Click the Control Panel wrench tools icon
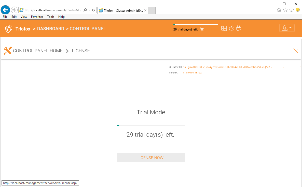The width and height of the screenshot is (302, 187). click(x=8, y=51)
